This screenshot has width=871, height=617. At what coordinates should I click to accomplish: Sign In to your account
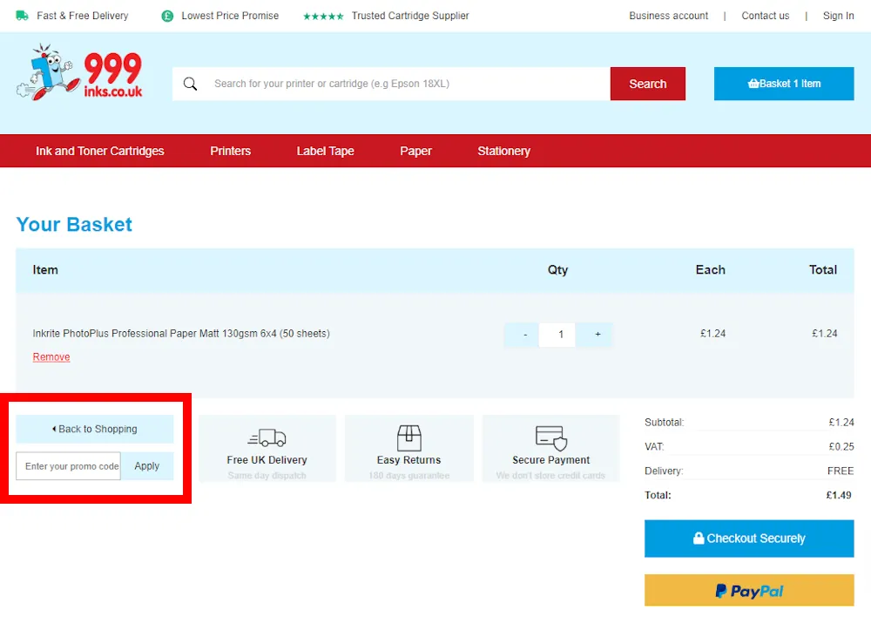click(838, 15)
